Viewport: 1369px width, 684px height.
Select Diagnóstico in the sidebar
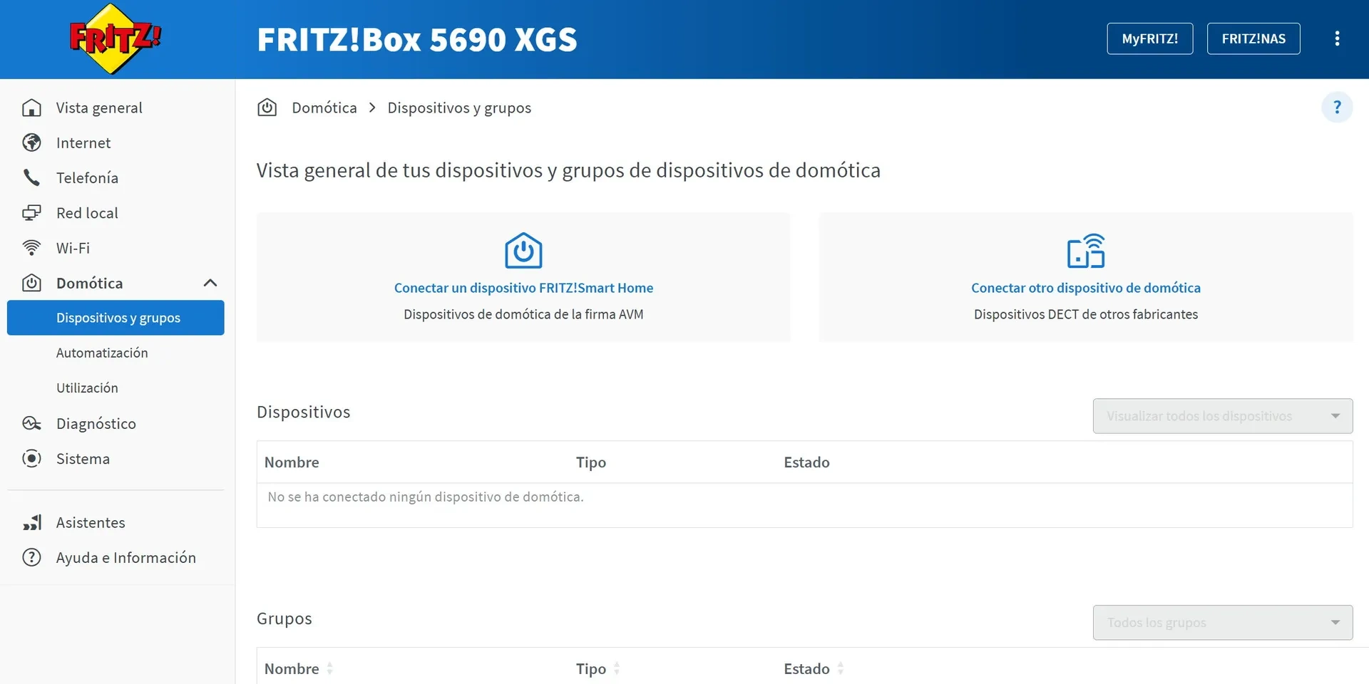96,423
